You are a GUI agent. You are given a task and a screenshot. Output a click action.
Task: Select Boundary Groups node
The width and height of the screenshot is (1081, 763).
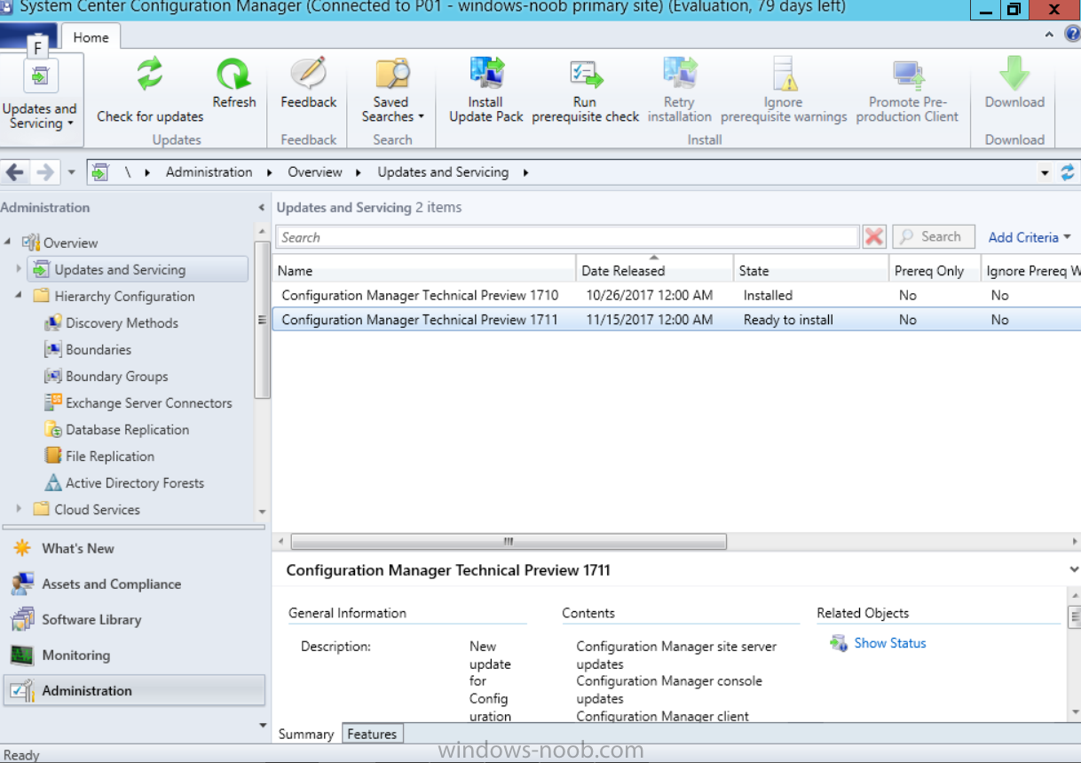pyautogui.click(x=116, y=377)
